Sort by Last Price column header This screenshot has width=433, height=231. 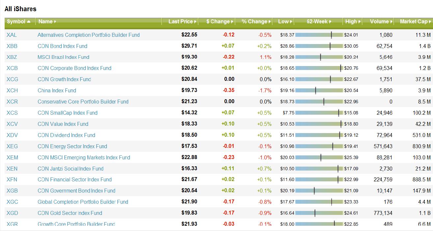click(x=182, y=21)
